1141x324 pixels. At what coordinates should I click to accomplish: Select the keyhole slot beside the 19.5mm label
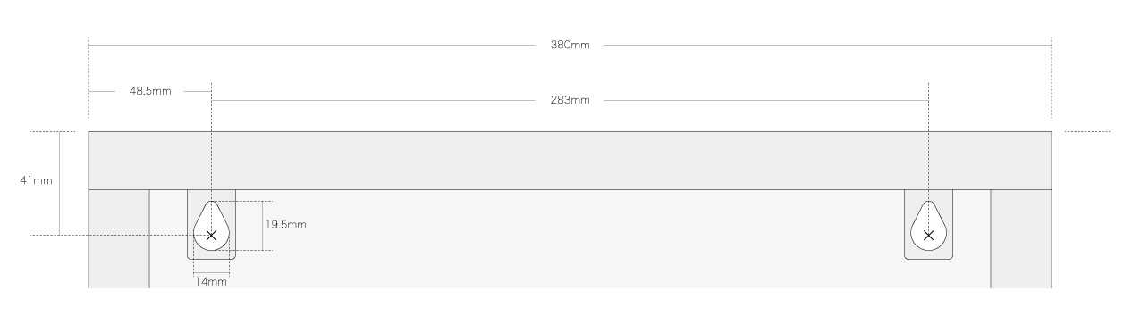(x=211, y=224)
